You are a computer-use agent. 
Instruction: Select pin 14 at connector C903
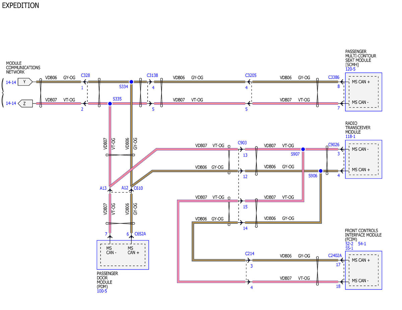pyautogui.click(x=245, y=228)
